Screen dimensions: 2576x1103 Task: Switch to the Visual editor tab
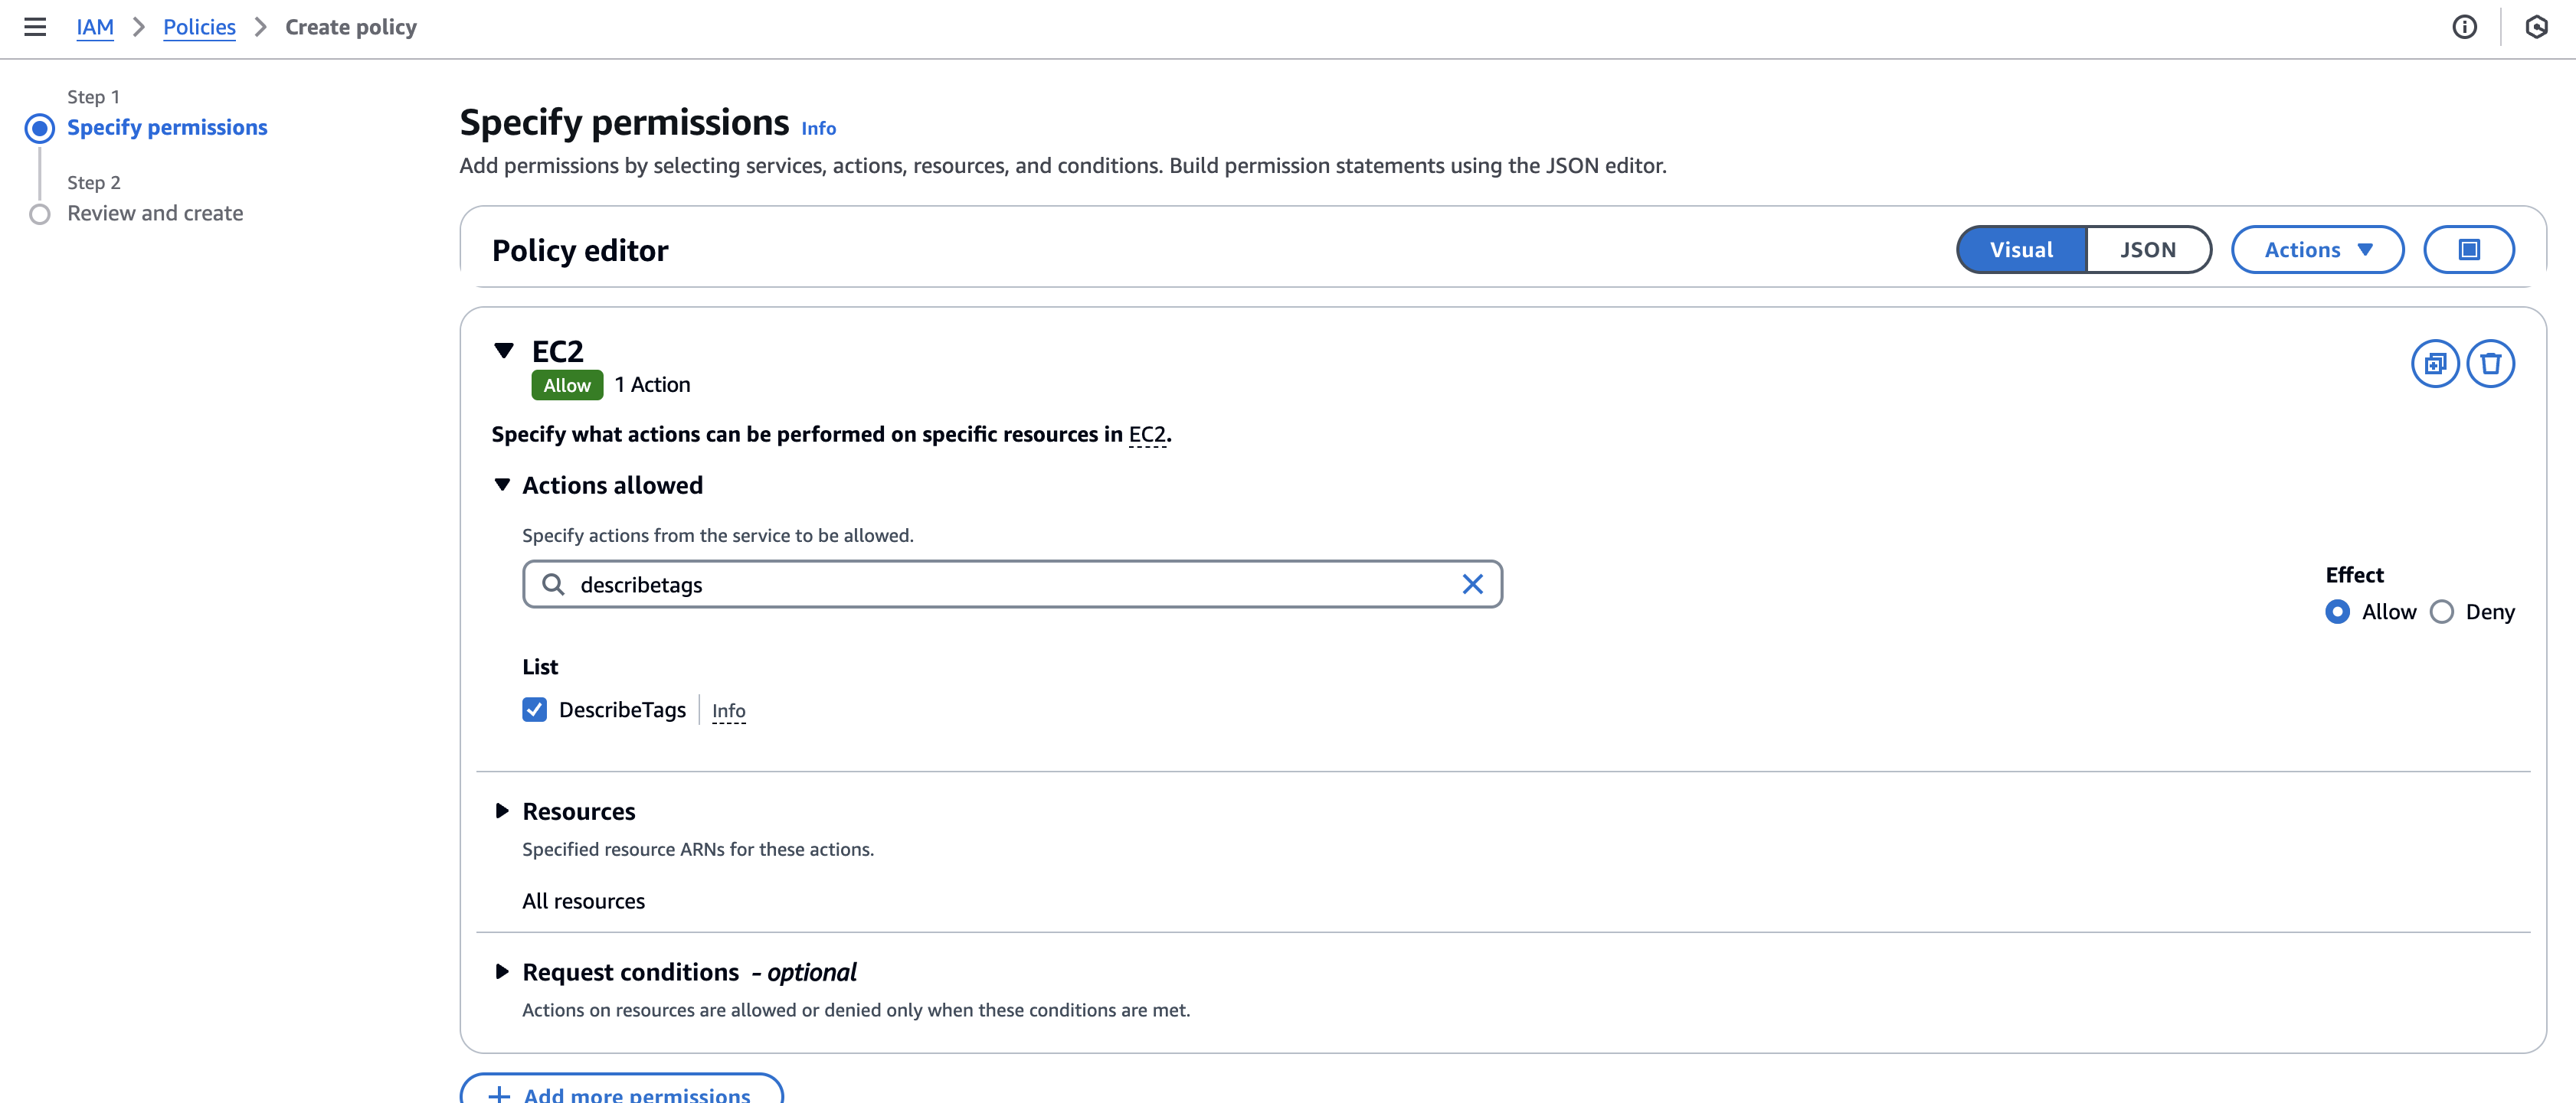pyautogui.click(x=2021, y=250)
